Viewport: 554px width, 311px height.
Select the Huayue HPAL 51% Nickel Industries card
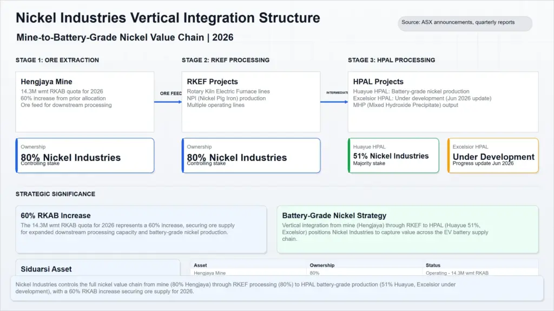click(394, 155)
